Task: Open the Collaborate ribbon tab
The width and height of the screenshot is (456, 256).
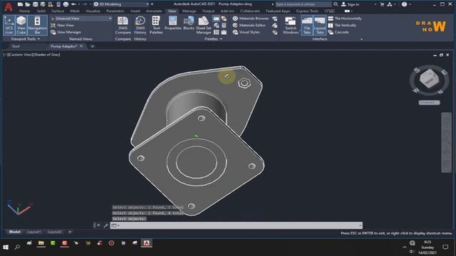Action: pyautogui.click(x=250, y=11)
